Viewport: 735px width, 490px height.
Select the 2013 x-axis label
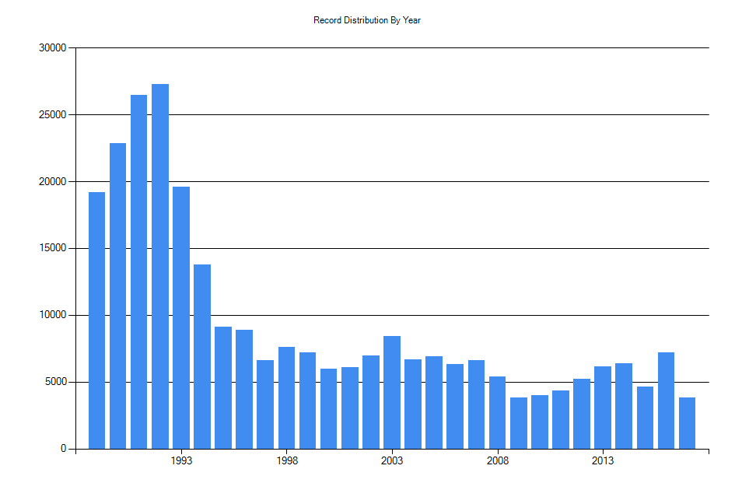[x=602, y=461]
